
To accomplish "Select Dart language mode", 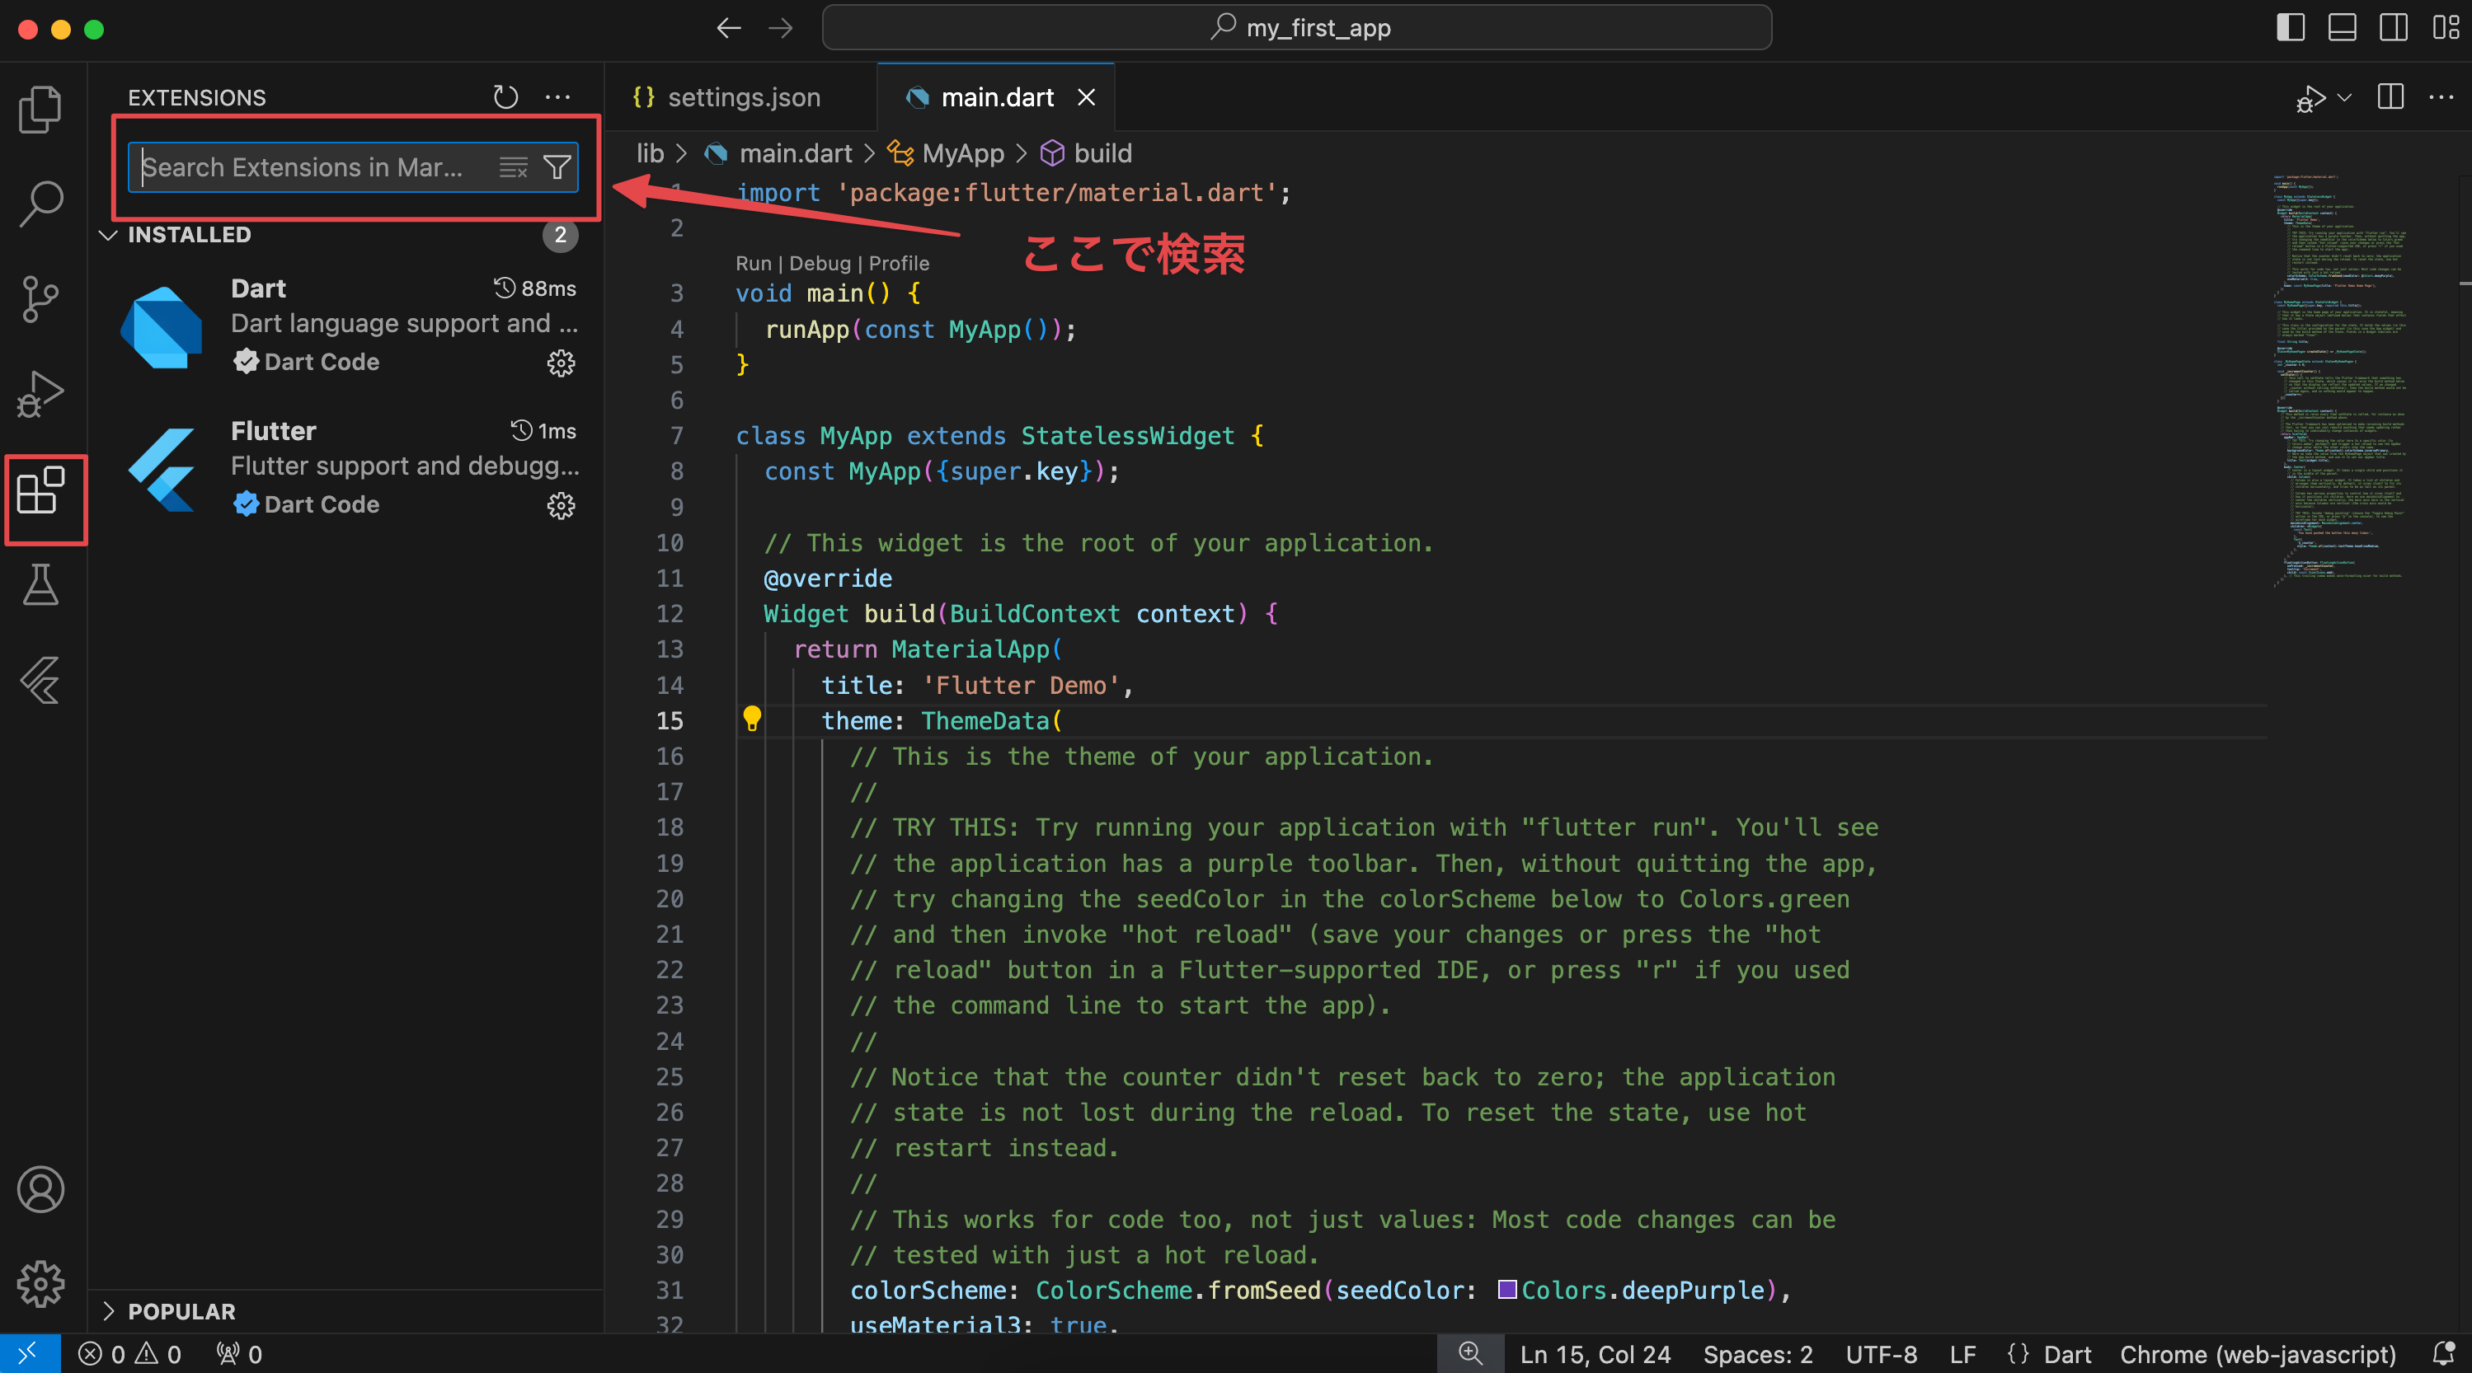I will 2067,1354.
